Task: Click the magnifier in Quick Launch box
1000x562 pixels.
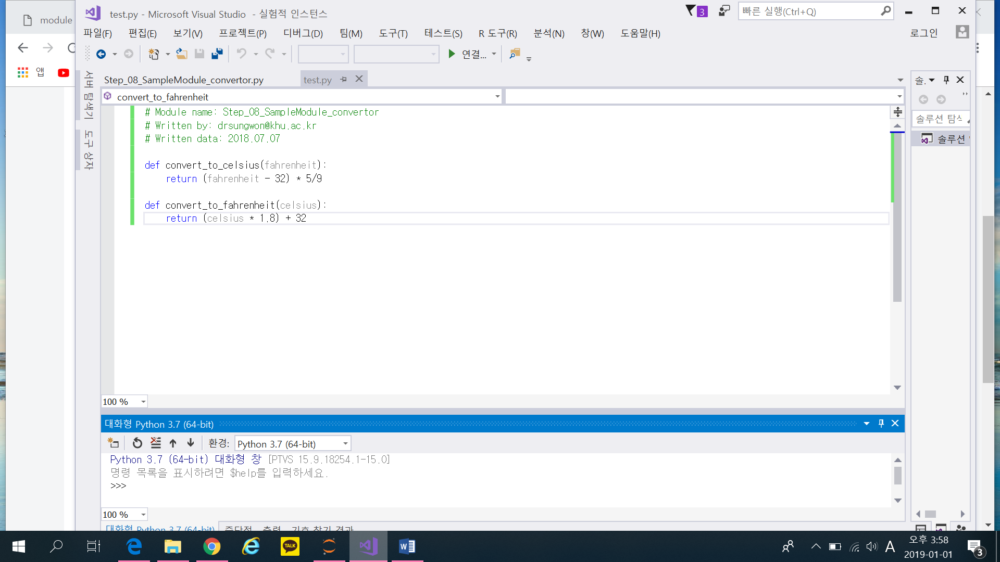Action: coord(885,11)
